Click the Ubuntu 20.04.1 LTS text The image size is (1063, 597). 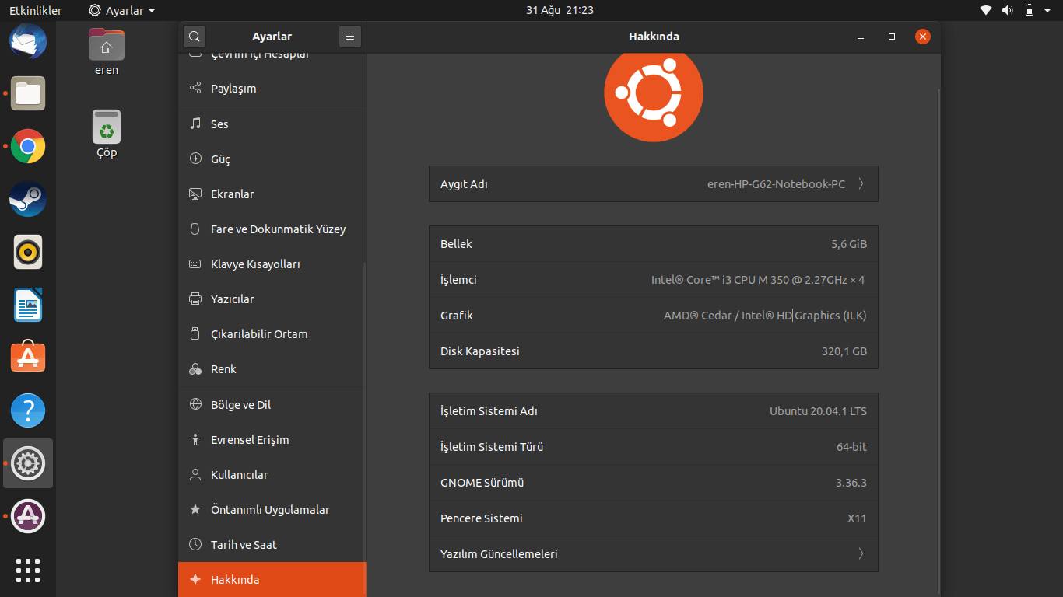(818, 411)
